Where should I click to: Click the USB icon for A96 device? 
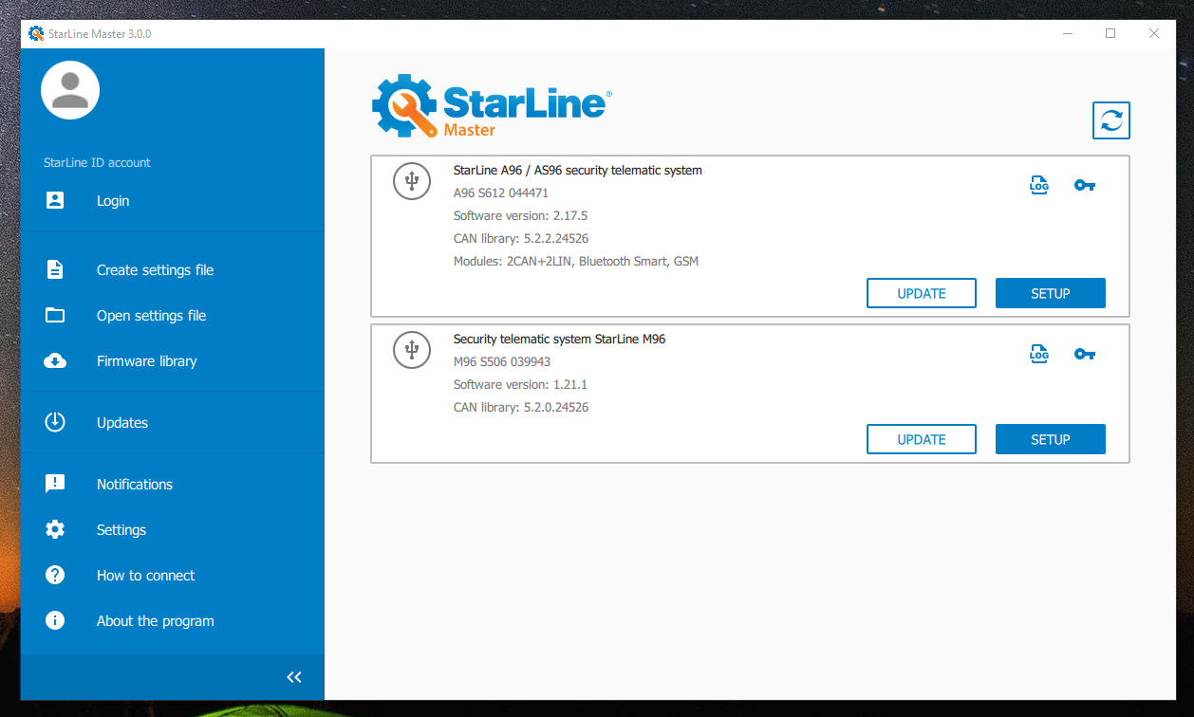(412, 180)
